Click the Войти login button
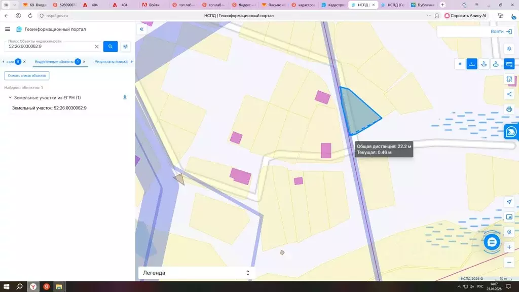Viewport: 519px width, 292px height. click(x=501, y=31)
